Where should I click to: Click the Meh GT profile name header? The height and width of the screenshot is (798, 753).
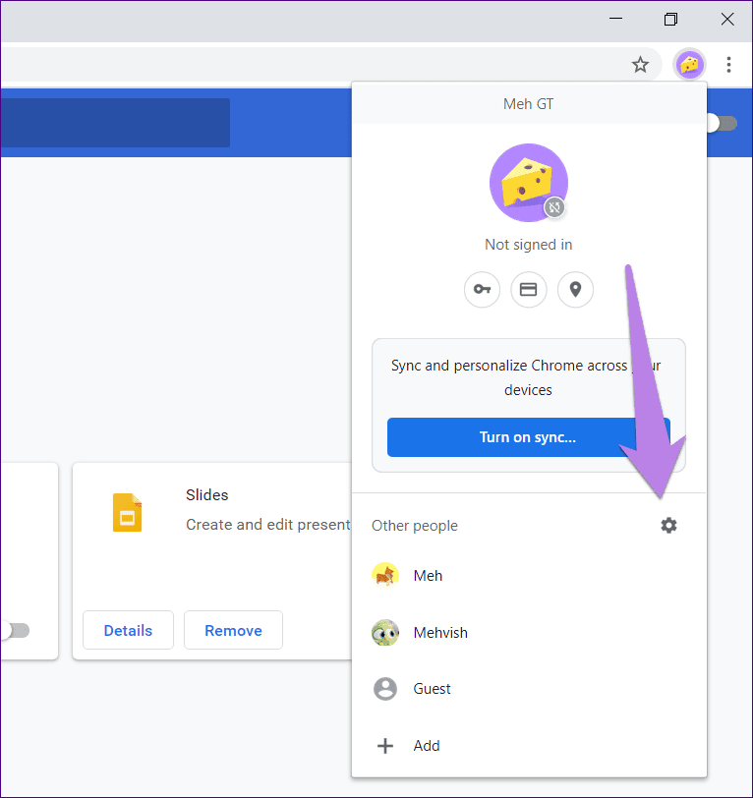528,104
